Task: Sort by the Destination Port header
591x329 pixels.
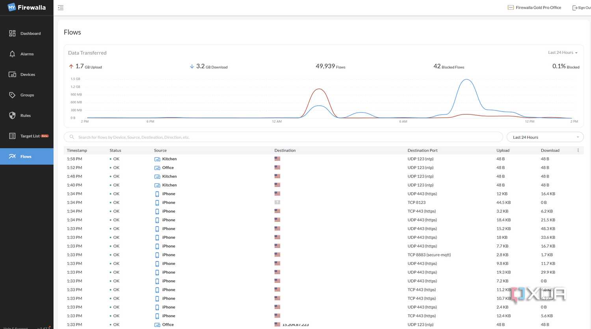Action: pos(422,151)
